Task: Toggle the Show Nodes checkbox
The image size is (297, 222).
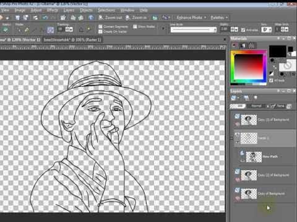Action: point(135,27)
